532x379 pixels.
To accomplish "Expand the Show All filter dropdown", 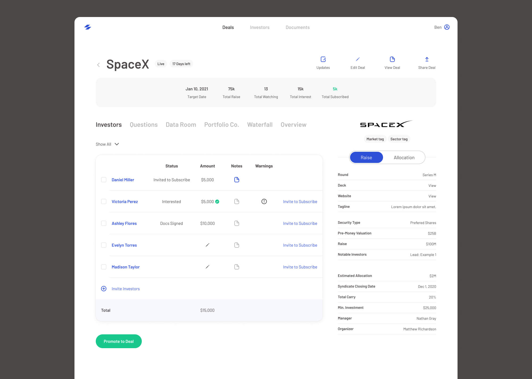I will [x=107, y=144].
